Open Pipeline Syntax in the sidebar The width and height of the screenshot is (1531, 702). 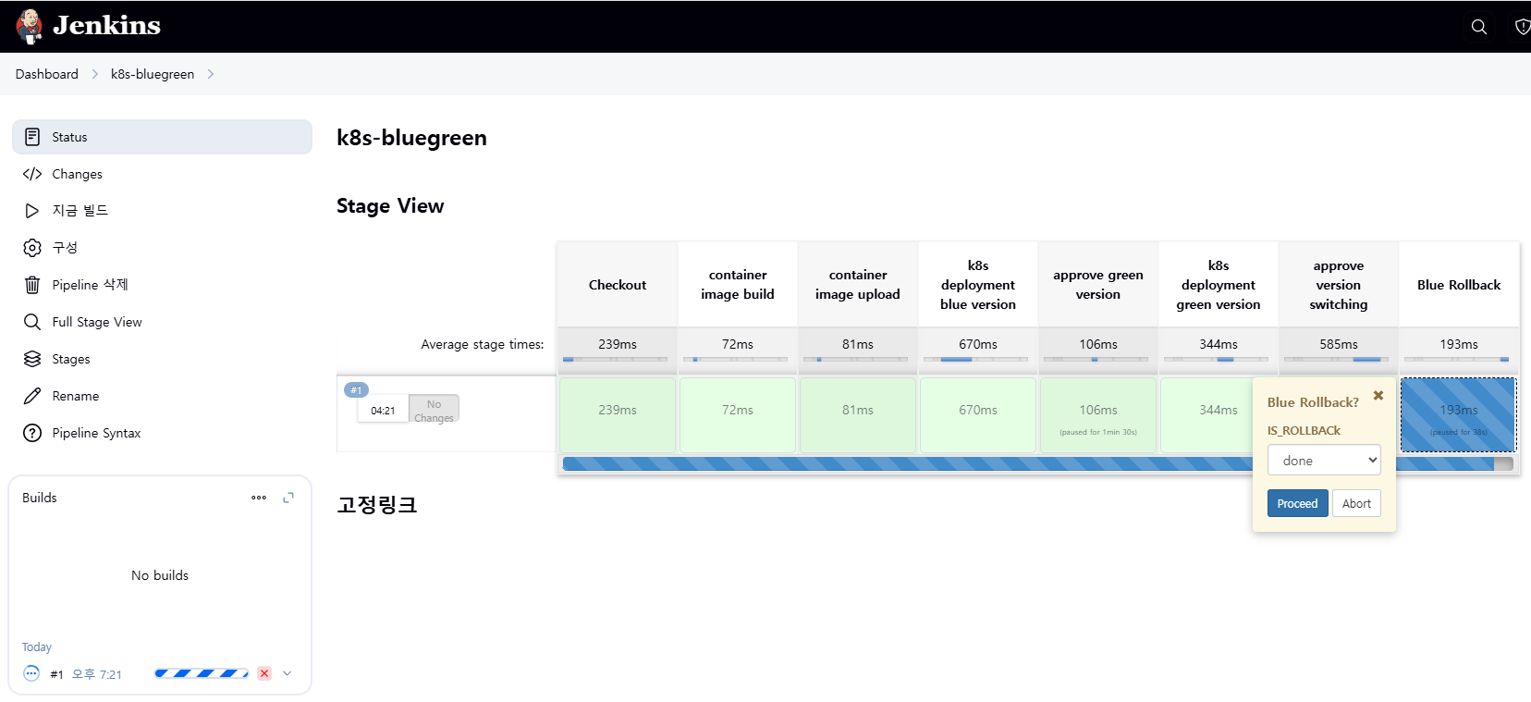pyautogui.click(x=162, y=433)
